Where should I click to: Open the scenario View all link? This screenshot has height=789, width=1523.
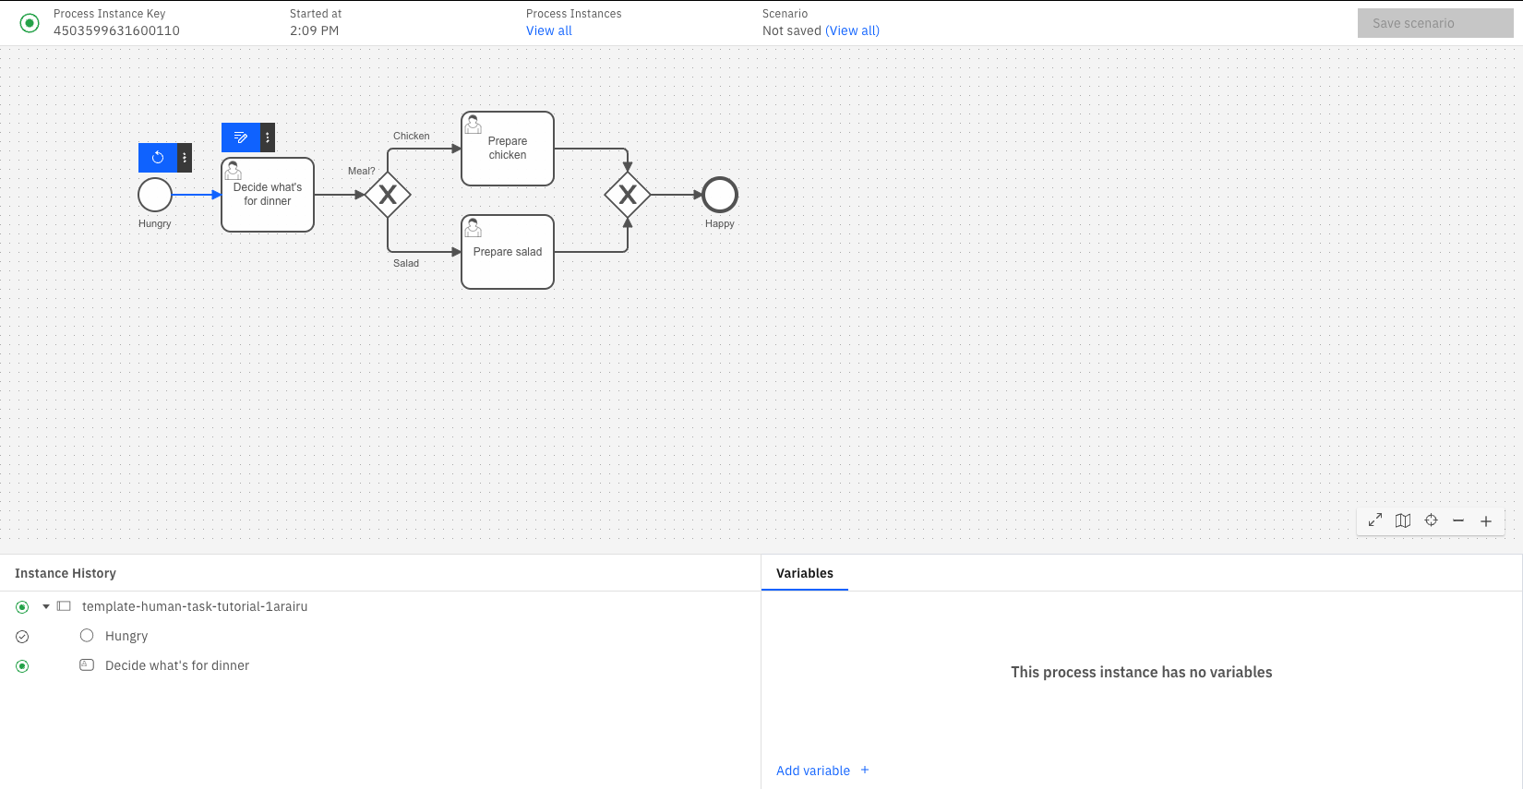(853, 30)
